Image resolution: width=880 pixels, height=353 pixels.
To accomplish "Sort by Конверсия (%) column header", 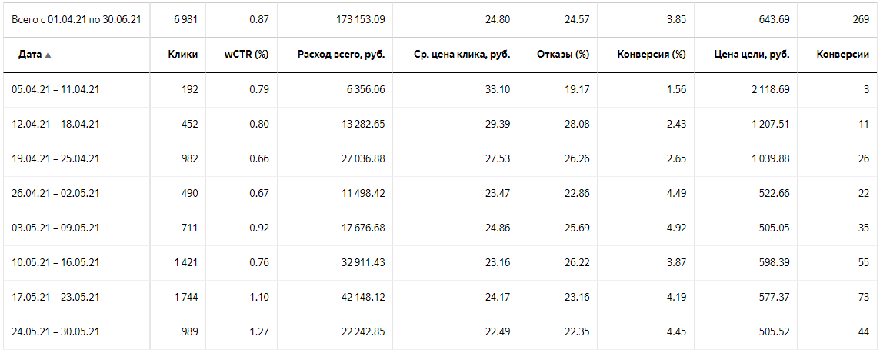I will click(652, 55).
